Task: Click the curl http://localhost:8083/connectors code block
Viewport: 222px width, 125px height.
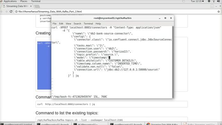Action: click(x=112, y=104)
